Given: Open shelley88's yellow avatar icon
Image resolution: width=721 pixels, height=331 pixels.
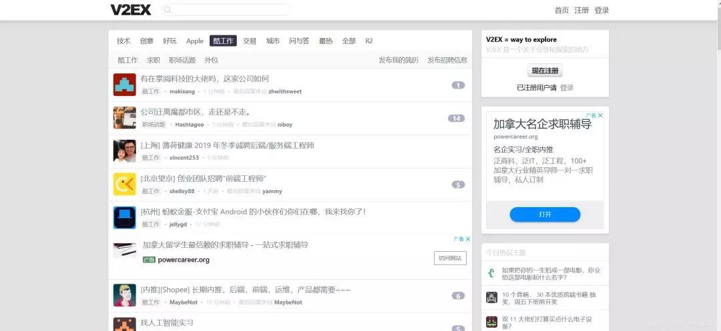Looking at the screenshot, I should 125,184.
